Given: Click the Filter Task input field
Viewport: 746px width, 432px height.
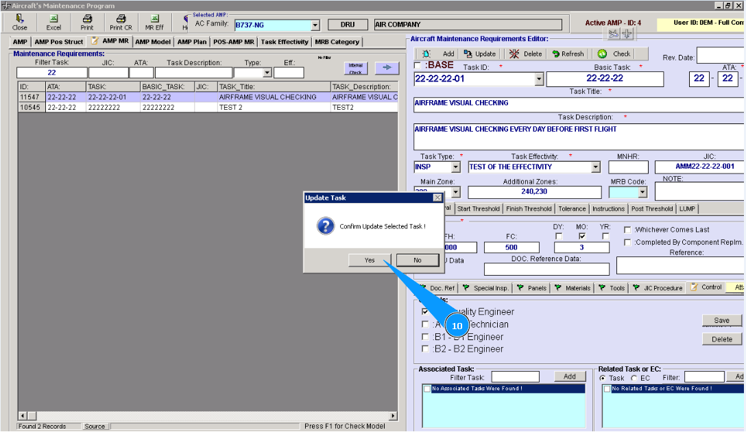Looking at the screenshot, I should [52, 73].
